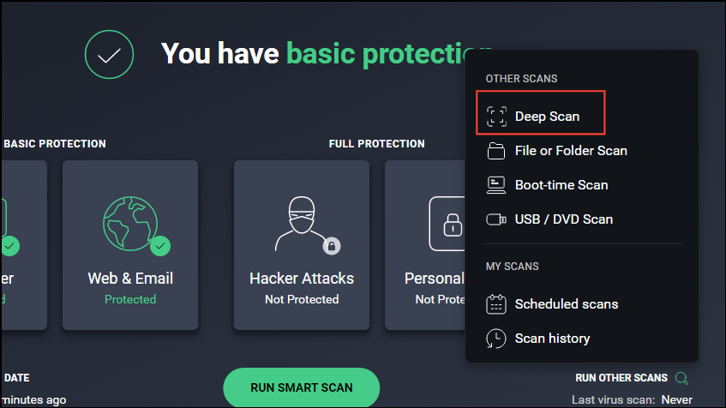The height and width of the screenshot is (408, 726).
Task: Click the Boot-time Scan computer icon
Action: point(496,185)
